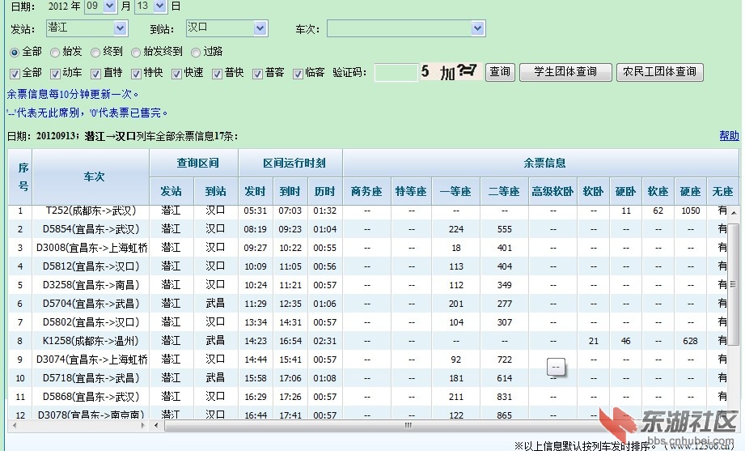The height and width of the screenshot is (451, 745).
Task: Open the day dropdown showing 13
Action: tap(150, 6)
